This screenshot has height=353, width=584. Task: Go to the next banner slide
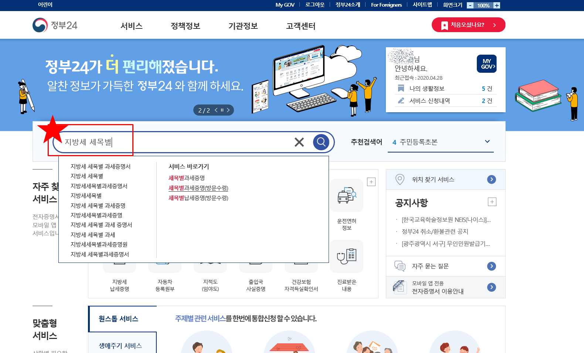click(x=228, y=110)
